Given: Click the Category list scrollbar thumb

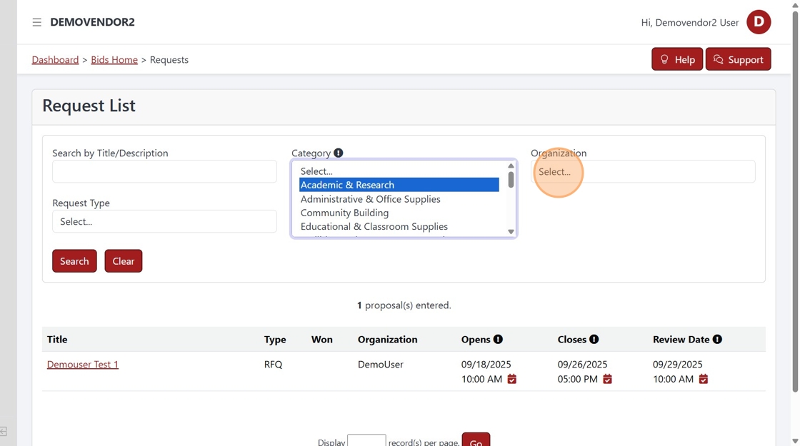Looking at the screenshot, I should 511,179.
